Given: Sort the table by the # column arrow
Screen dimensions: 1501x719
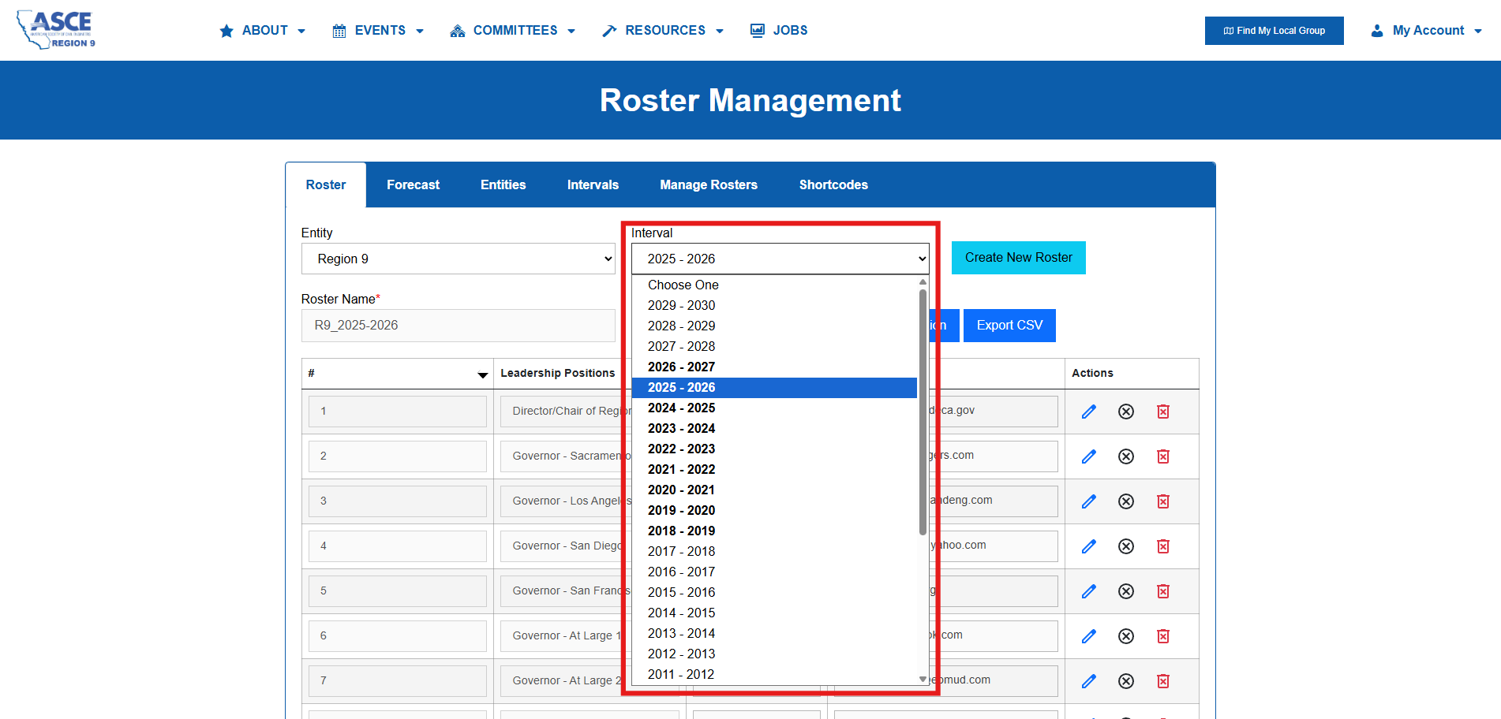Looking at the screenshot, I should (483, 375).
